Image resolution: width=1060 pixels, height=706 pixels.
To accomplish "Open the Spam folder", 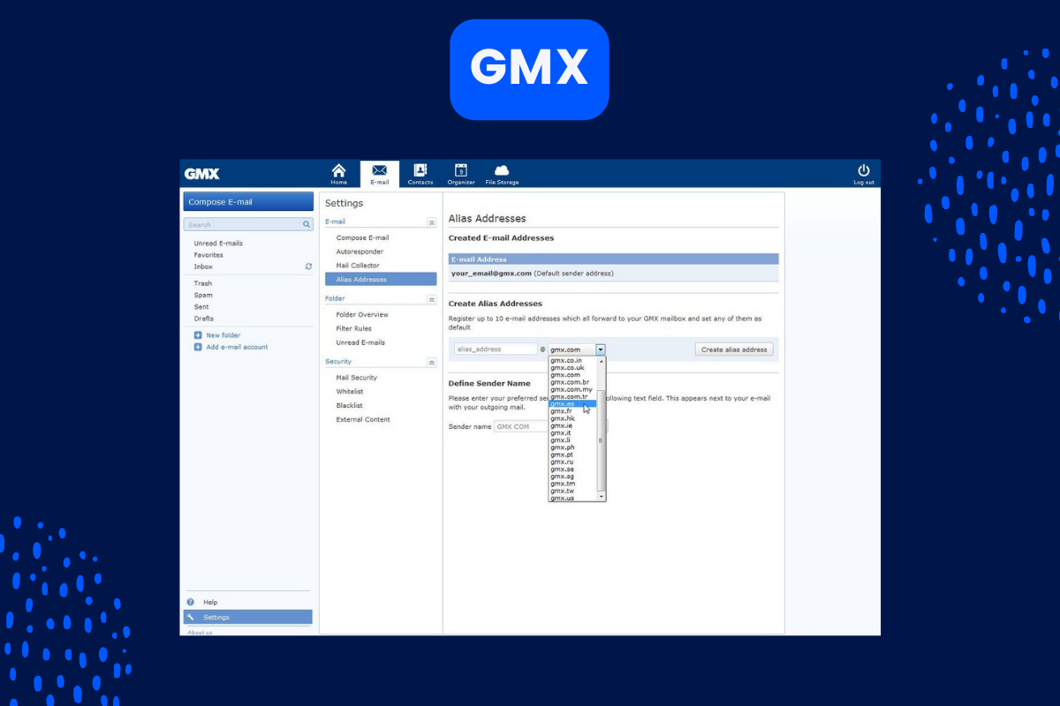I will coord(203,296).
